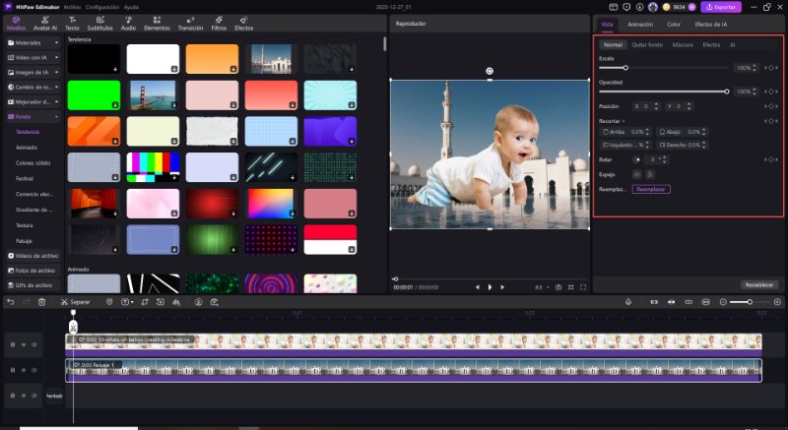Viewport: 788px width, 430px height.
Task: Lock the Paisaje 1 track
Action: tap(13, 370)
